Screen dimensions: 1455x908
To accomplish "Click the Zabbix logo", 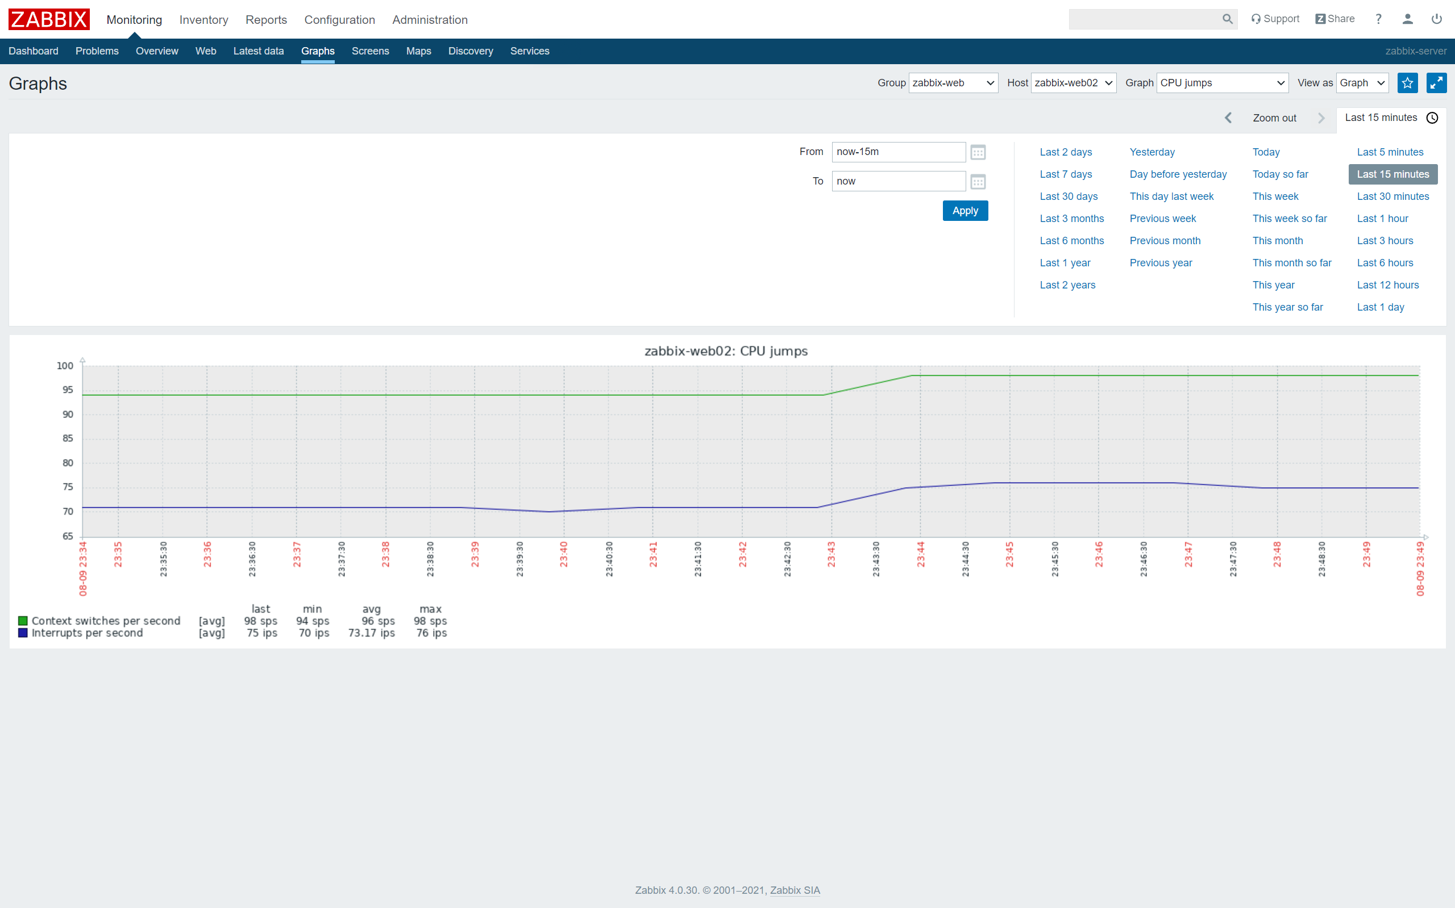I will click(49, 19).
